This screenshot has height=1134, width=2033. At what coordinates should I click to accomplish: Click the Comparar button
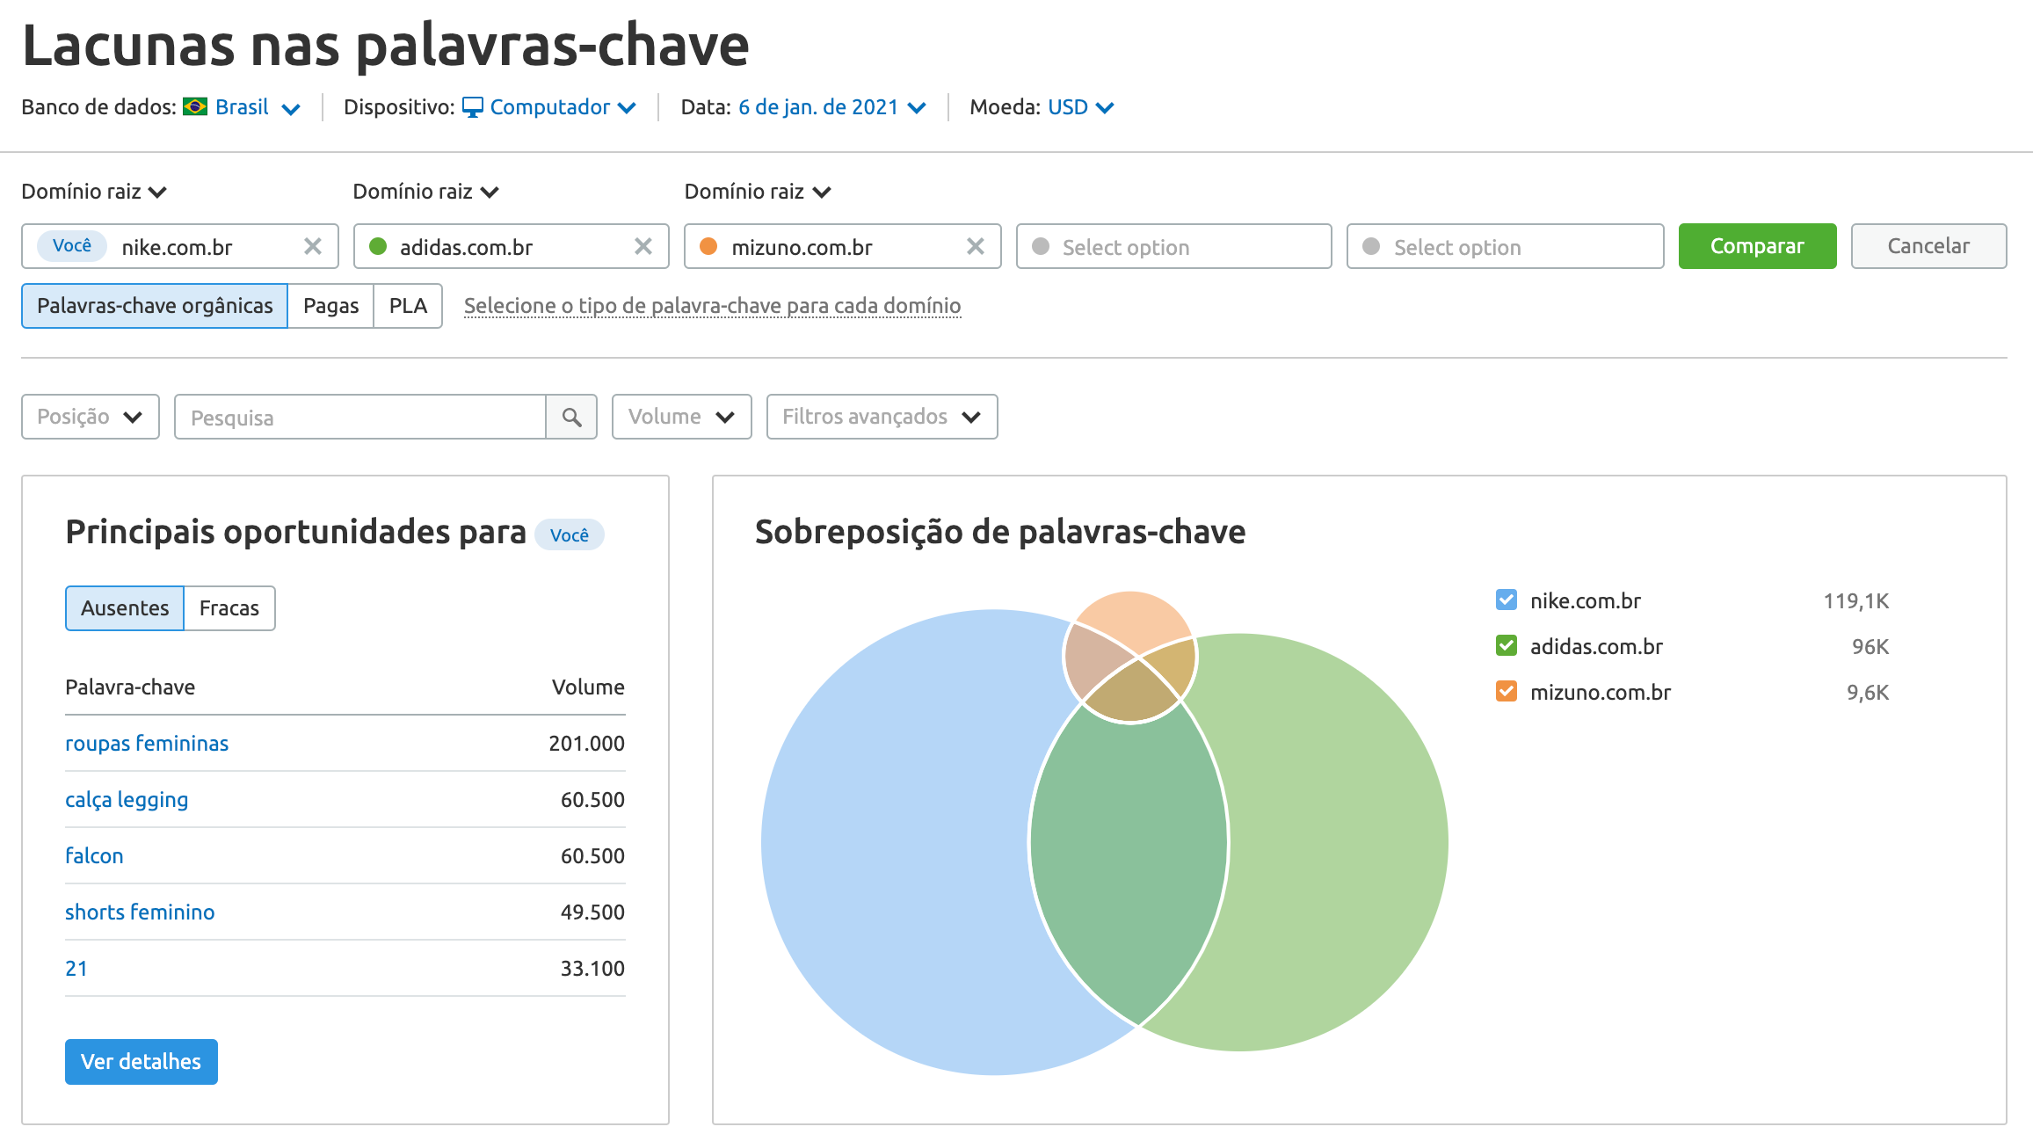coord(1756,246)
